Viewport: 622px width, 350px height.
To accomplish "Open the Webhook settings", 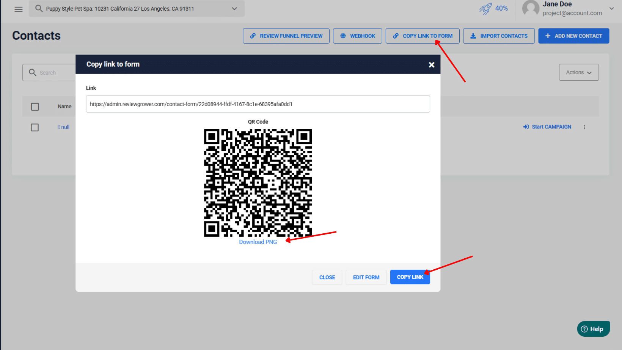I will 357,36.
